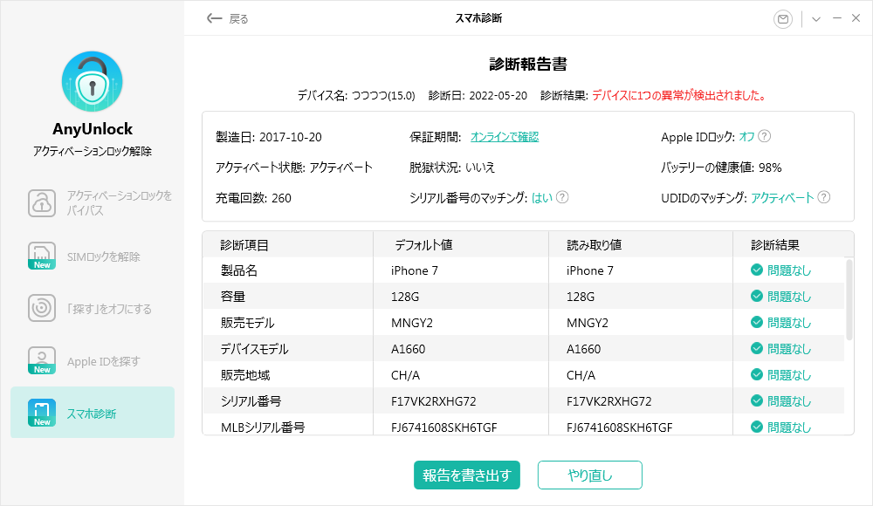
Task: Click check icon in 製品名 row
Action: point(756,270)
